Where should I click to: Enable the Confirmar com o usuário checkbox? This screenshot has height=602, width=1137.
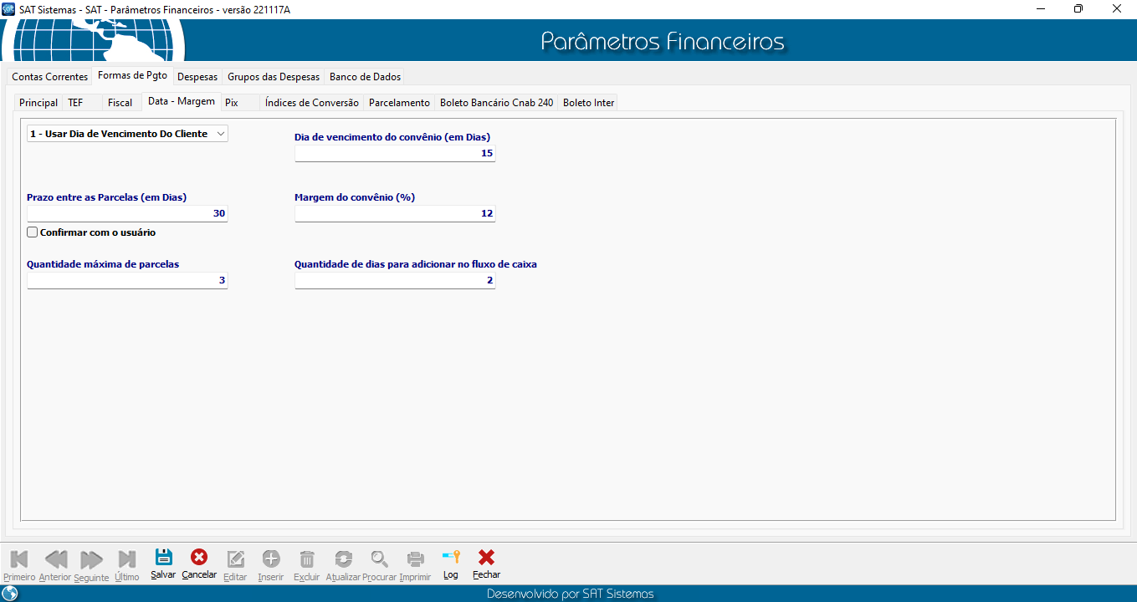tap(33, 232)
